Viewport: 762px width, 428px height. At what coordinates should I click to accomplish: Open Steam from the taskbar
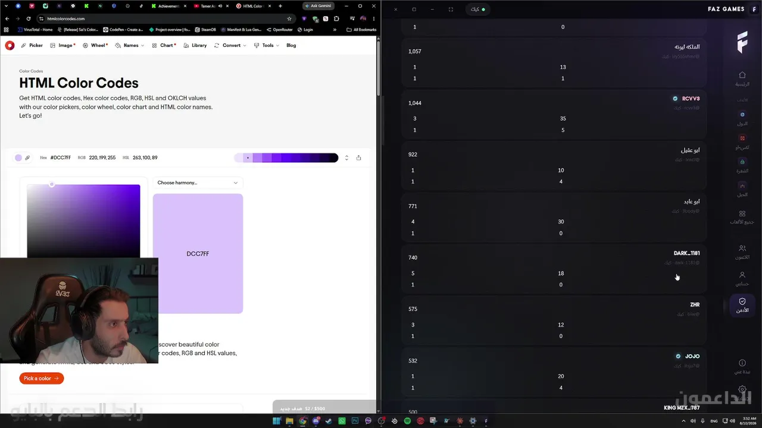pos(329,421)
